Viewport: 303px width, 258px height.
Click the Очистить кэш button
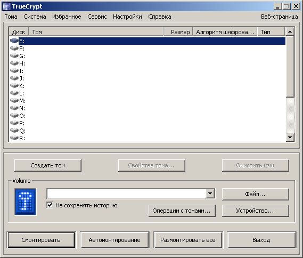(x=256, y=165)
